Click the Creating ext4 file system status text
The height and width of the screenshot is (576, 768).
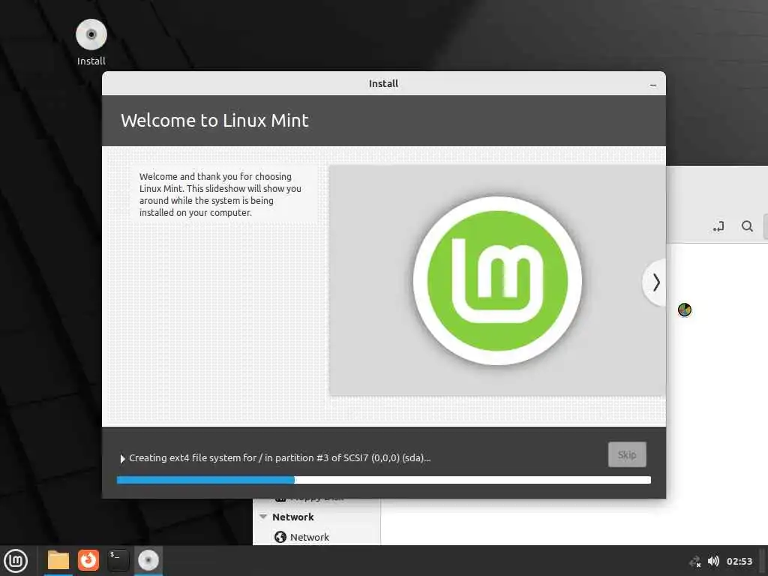[280, 458]
